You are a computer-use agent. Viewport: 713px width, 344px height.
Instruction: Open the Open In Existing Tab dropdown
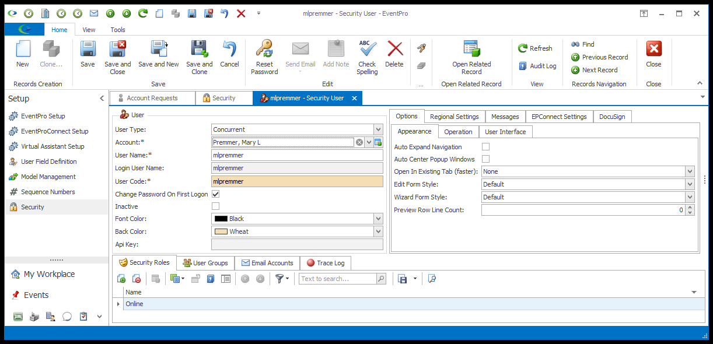[x=690, y=171]
